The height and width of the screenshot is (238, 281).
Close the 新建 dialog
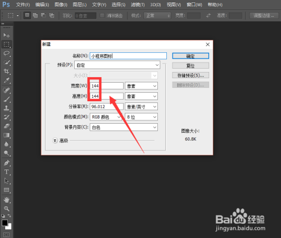[x=207, y=44]
